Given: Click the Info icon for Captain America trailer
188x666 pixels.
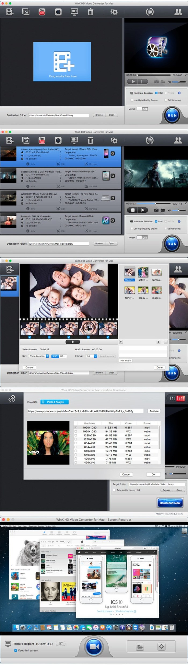Looking at the screenshot, I should (x=28, y=186).
